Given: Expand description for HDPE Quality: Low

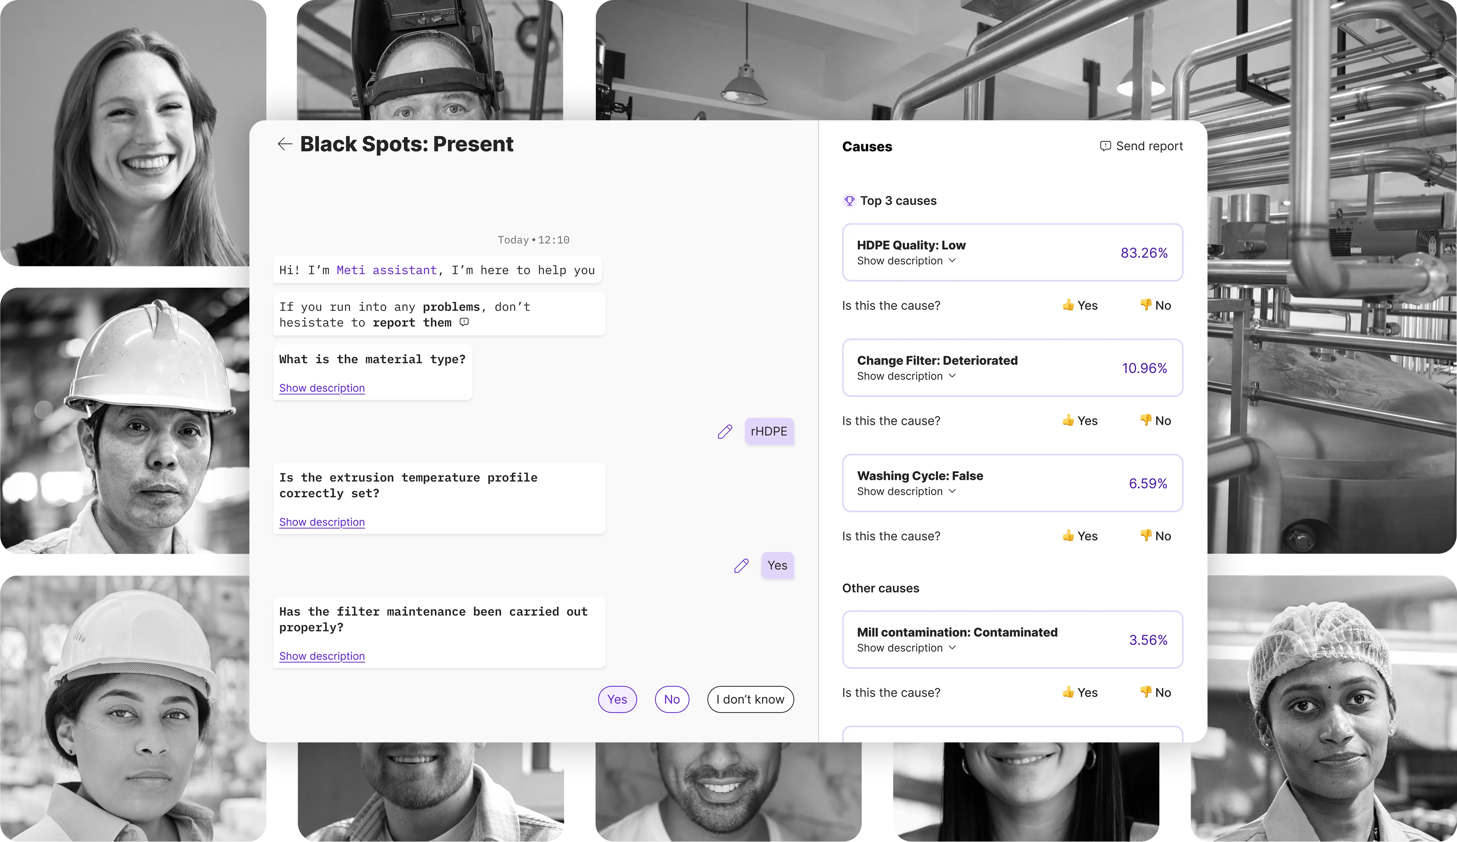Looking at the screenshot, I should [906, 261].
